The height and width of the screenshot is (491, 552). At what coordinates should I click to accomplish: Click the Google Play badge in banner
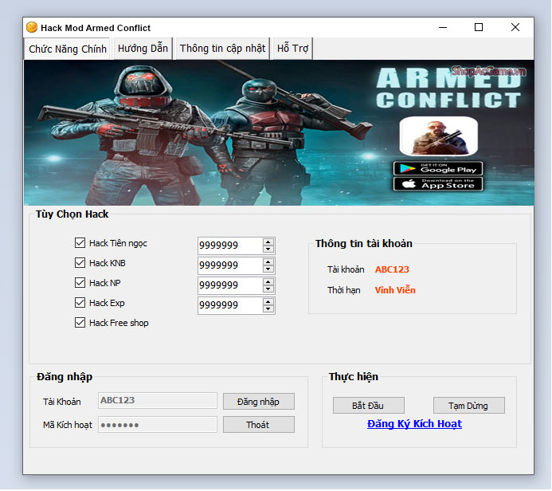click(x=438, y=168)
